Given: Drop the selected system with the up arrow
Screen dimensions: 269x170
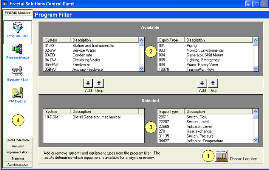Looking at the screenshot, I should point(99,83).
